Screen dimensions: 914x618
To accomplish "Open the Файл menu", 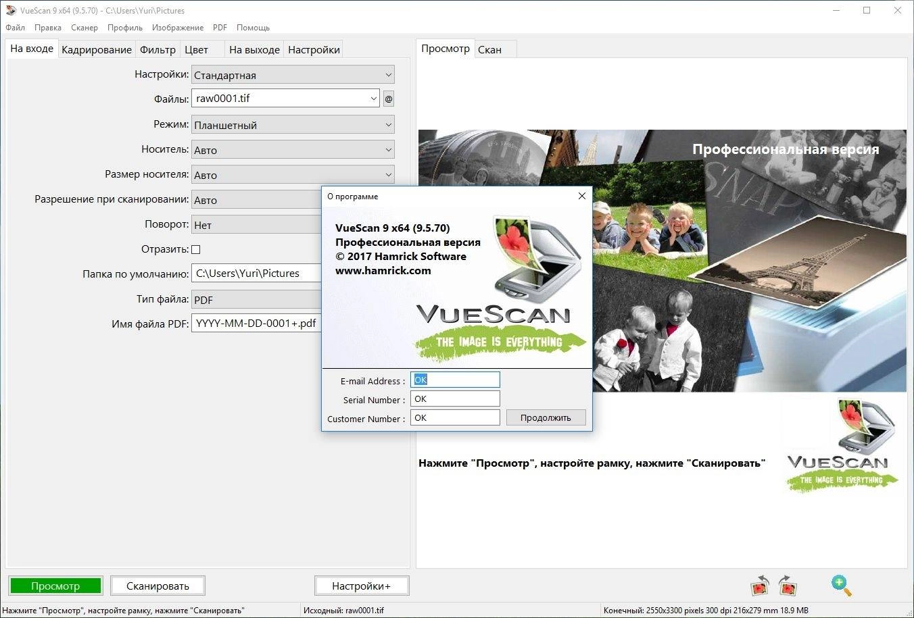I will point(15,28).
